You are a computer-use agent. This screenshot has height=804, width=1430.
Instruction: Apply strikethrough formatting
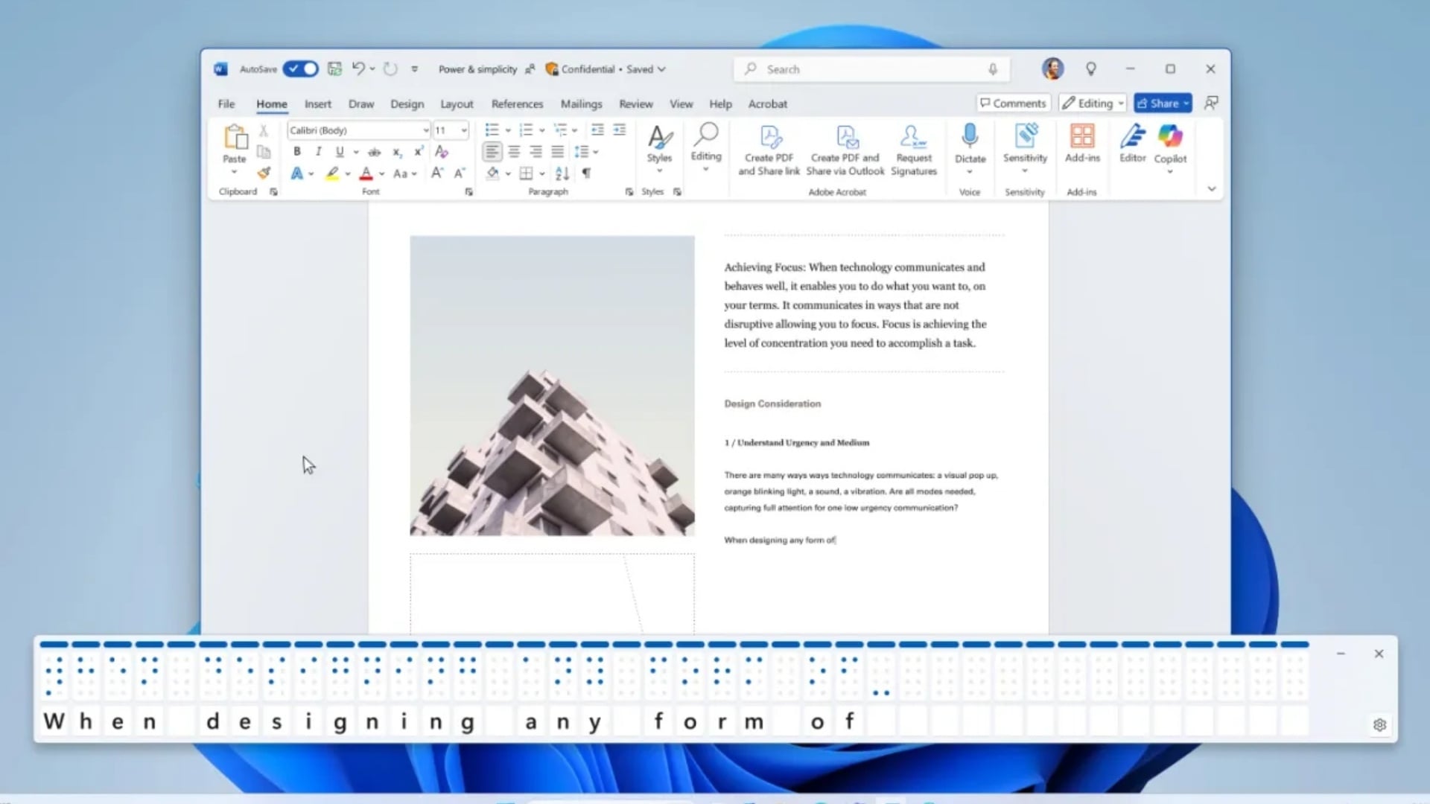coord(374,152)
